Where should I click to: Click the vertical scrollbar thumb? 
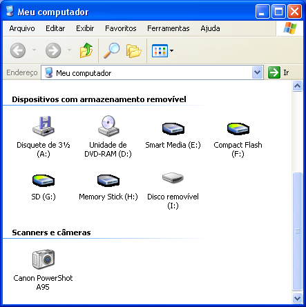297,231
